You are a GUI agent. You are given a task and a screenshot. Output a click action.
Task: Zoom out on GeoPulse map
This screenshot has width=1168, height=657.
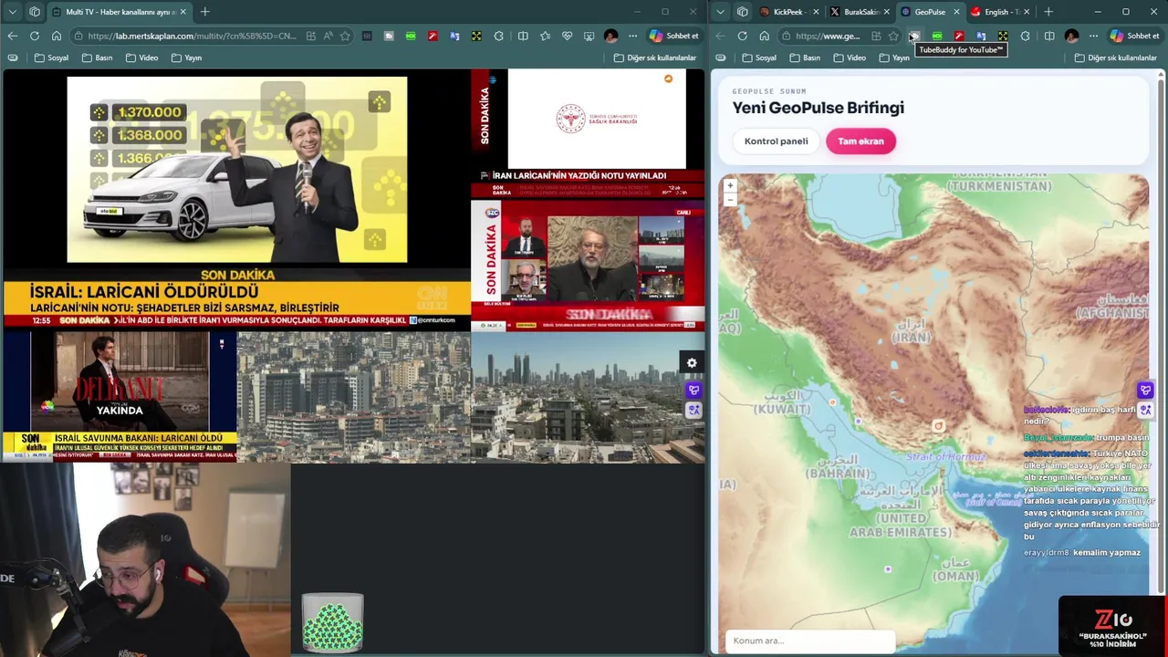click(730, 199)
